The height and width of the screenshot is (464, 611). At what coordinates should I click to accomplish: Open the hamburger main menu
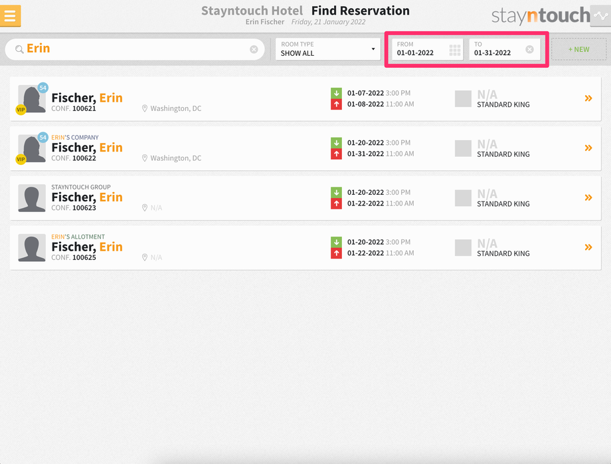coord(10,16)
